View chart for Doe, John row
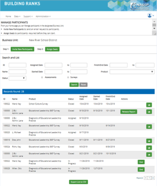This screenshot has width=157, height=186. pyautogui.click(x=149, y=141)
